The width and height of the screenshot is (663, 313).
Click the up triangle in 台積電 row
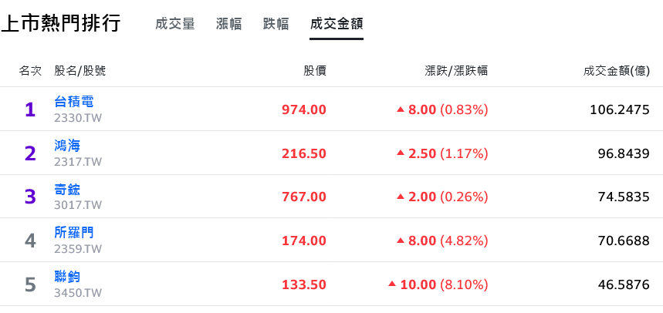(x=401, y=109)
